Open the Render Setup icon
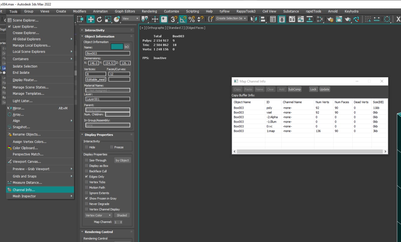The height and width of the screenshot is (242, 401). click(330, 19)
